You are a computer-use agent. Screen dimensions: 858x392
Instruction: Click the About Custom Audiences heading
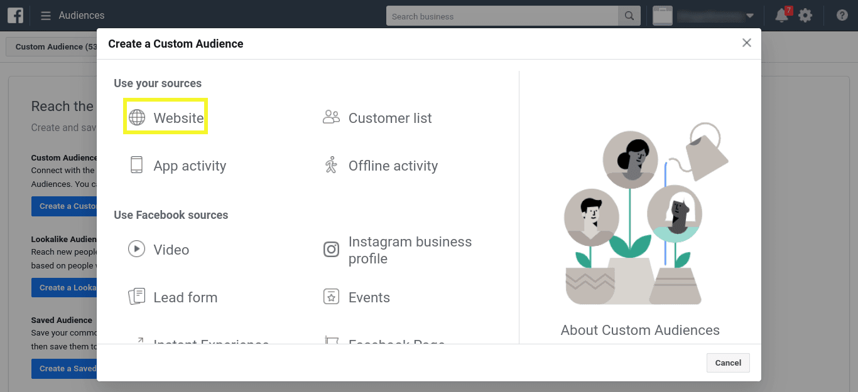640,331
